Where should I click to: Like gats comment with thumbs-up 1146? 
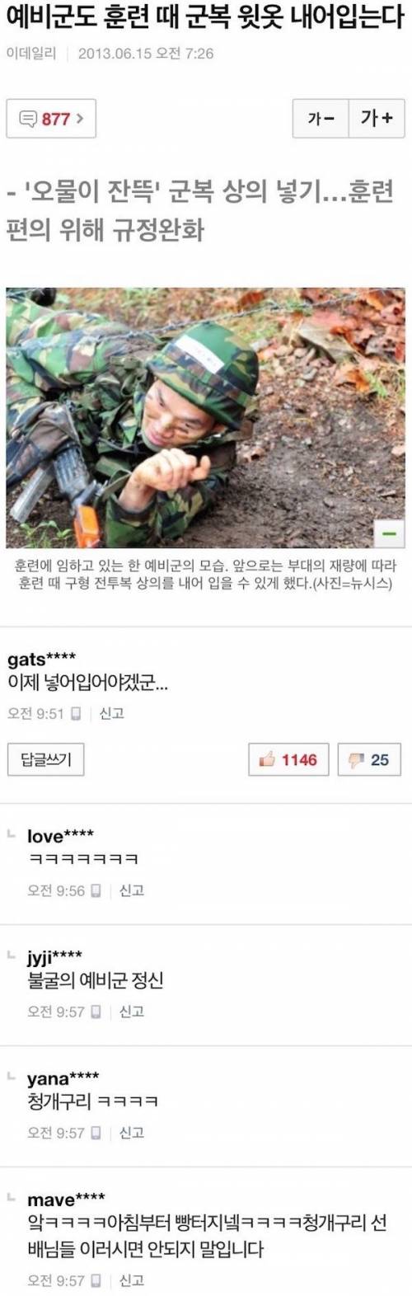coord(288,759)
